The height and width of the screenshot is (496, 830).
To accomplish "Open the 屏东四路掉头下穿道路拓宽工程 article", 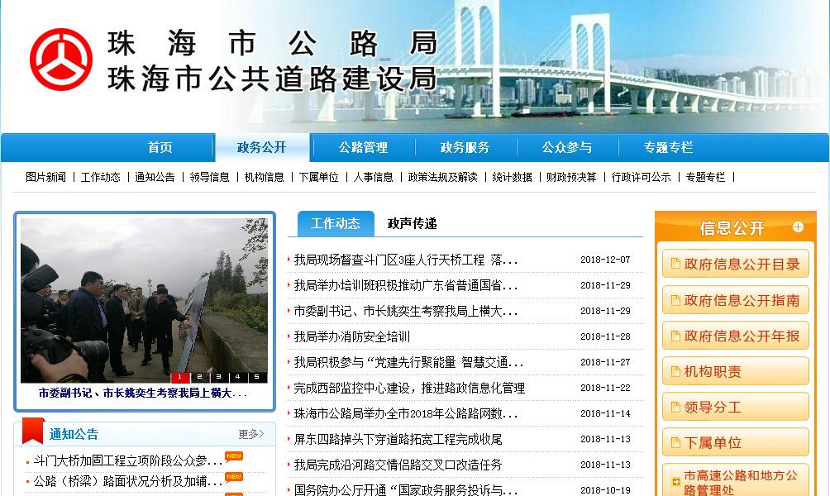I will click(398, 439).
